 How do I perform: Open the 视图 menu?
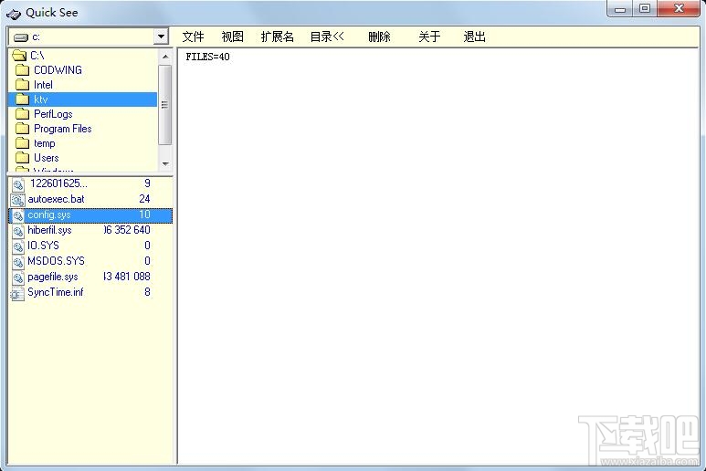pyautogui.click(x=233, y=37)
